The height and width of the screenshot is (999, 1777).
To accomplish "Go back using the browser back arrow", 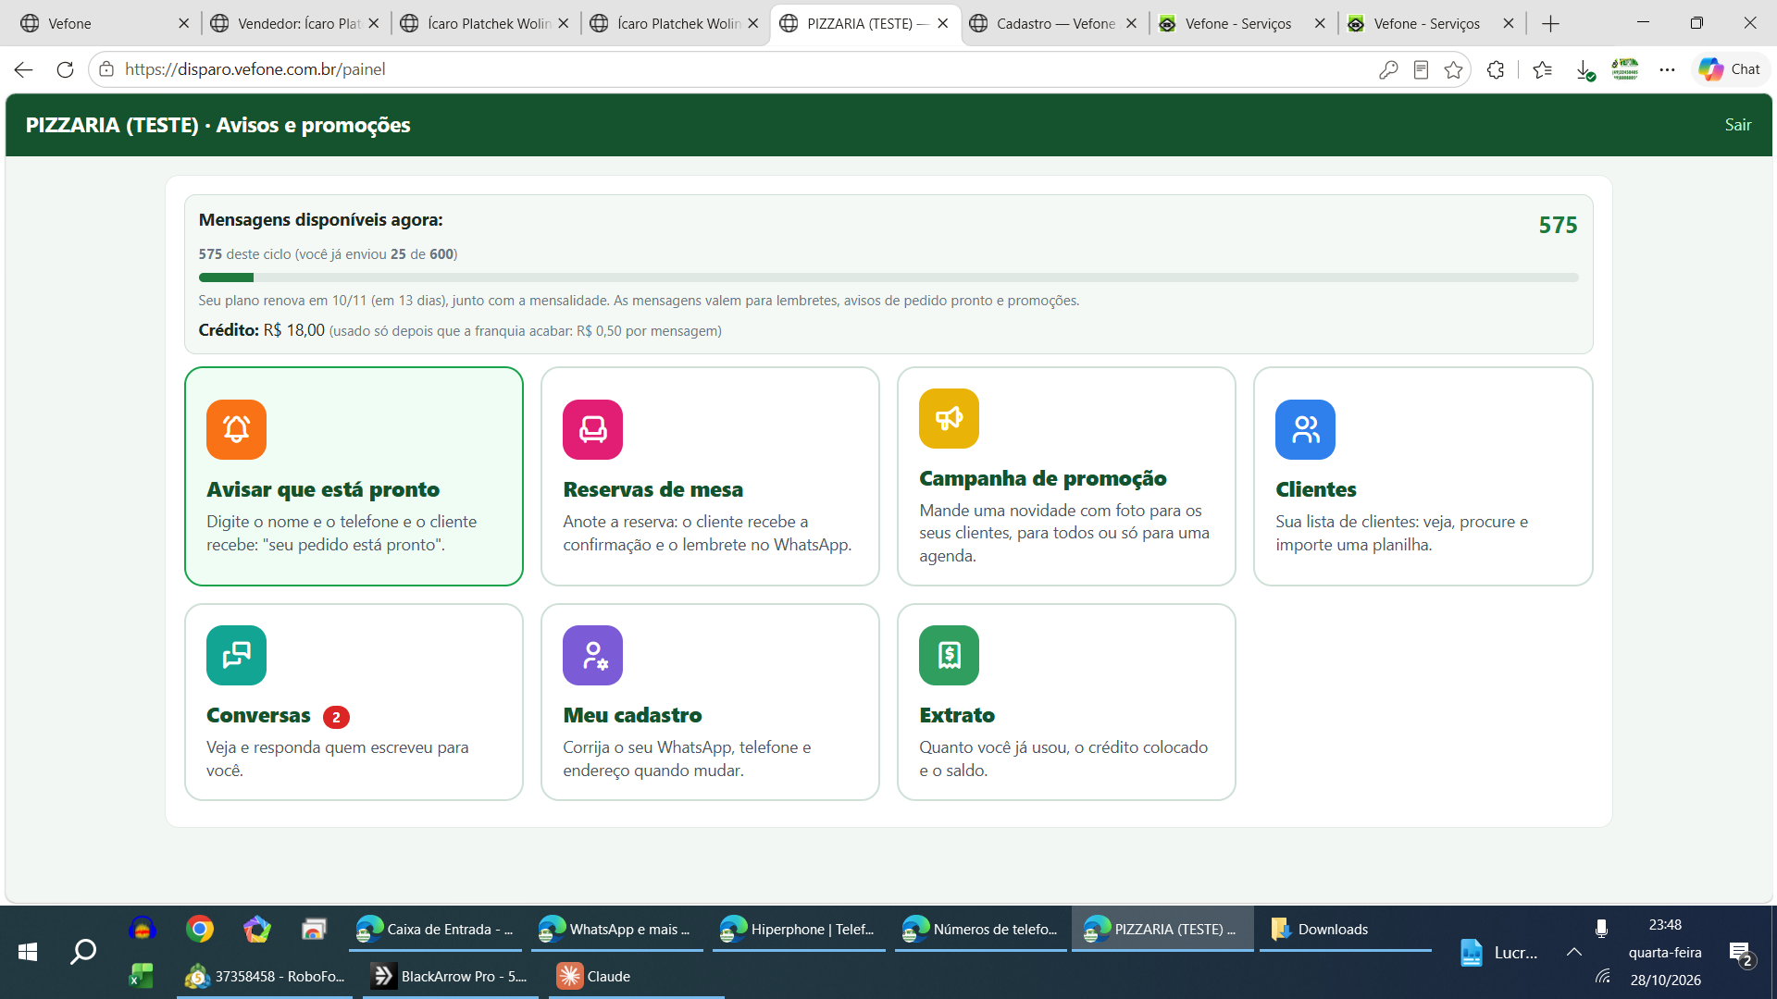I will point(24,69).
